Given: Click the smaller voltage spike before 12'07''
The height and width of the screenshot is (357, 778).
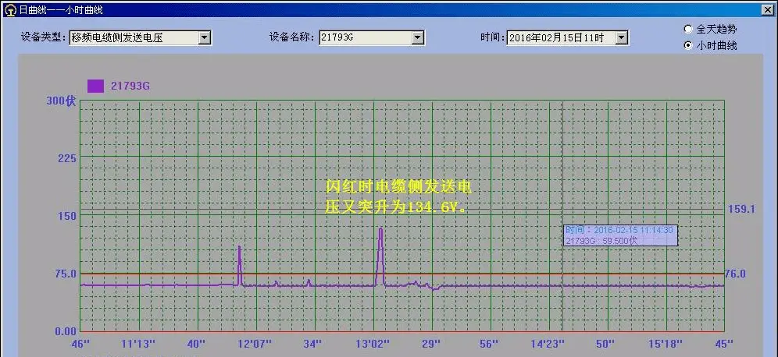Looking at the screenshot, I should [x=239, y=248].
